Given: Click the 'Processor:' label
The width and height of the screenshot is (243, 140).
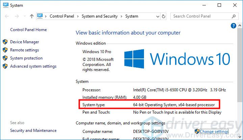Looking at the screenshot, I should pos(92,90).
